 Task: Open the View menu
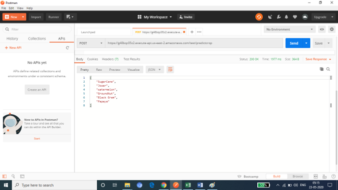click(20, 8)
